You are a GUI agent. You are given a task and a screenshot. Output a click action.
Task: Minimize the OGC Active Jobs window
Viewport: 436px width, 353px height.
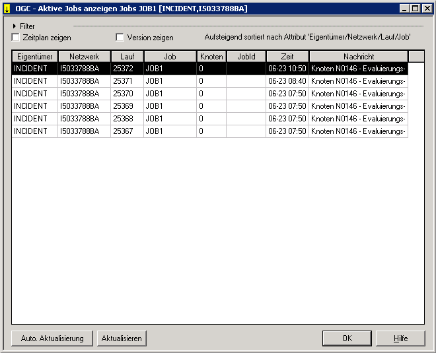405,9
